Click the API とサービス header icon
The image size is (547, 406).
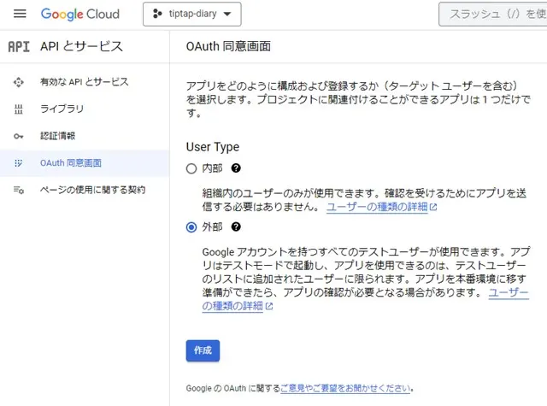(19, 46)
